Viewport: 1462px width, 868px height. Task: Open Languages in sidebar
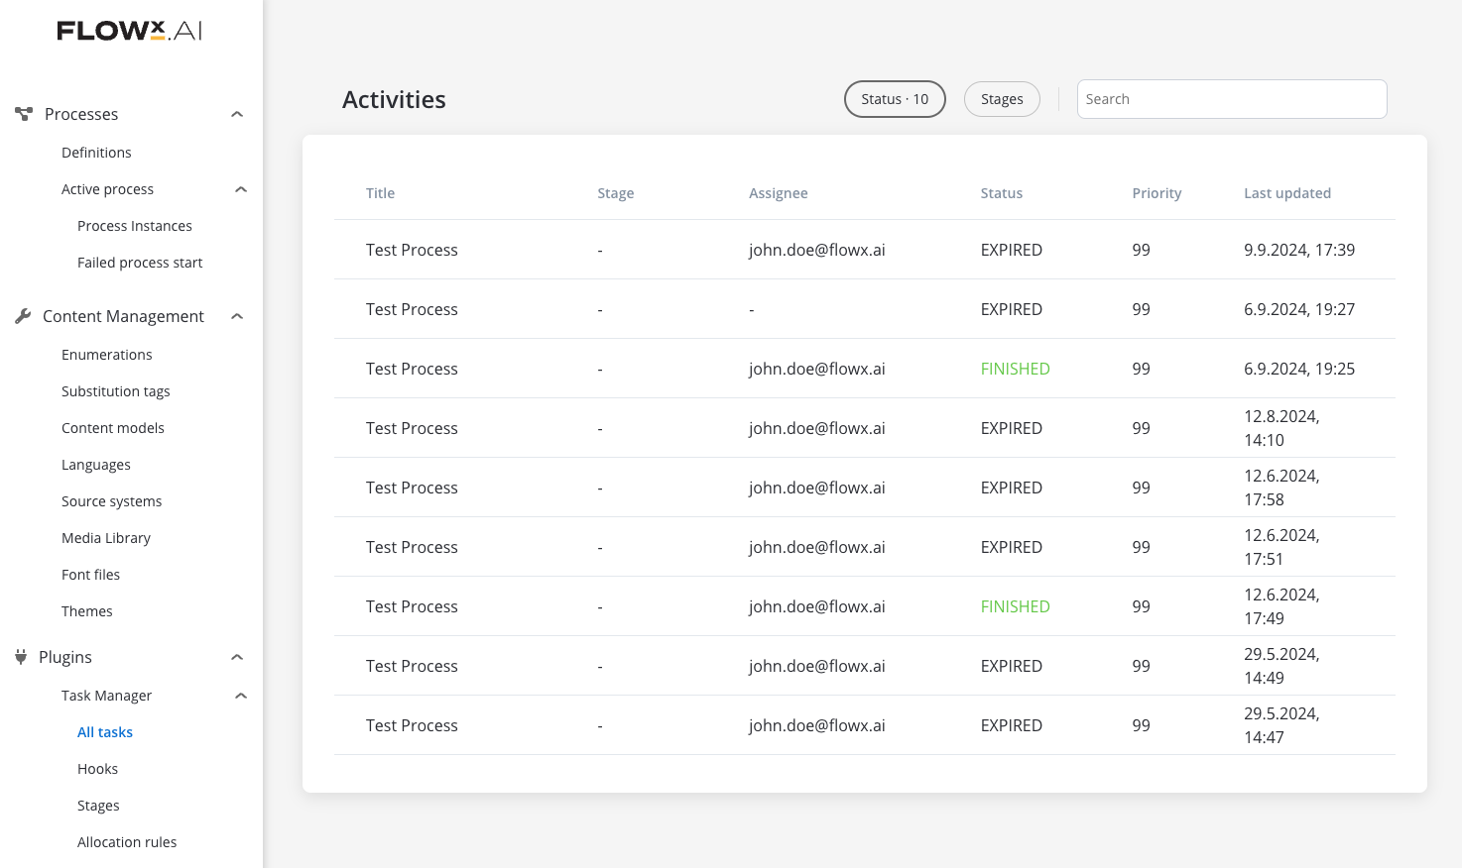[x=96, y=465]
